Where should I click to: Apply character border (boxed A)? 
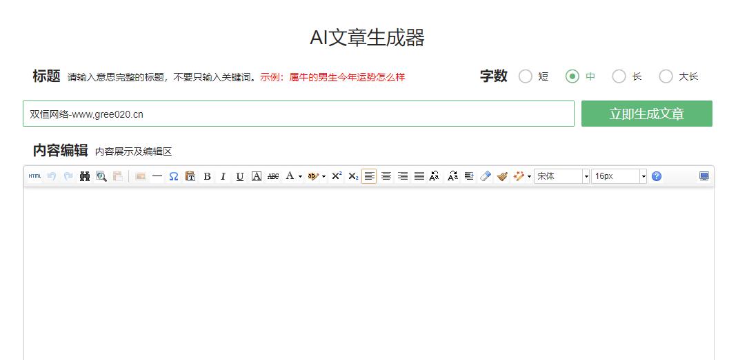click(256, 176)
